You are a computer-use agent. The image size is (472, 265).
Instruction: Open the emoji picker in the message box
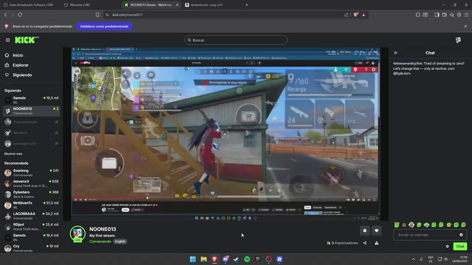click(x=461, y=235)
